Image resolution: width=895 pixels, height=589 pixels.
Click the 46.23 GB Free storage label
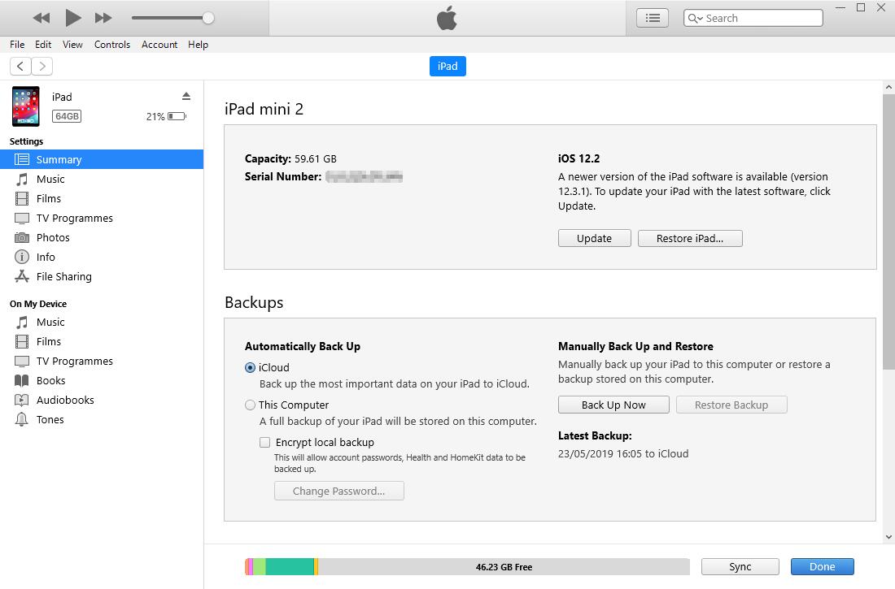(x=504, y=567)
